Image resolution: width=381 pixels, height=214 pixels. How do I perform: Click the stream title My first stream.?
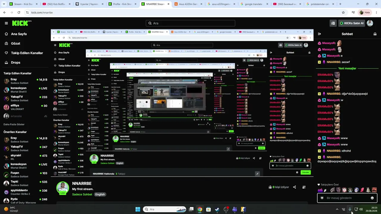point(83,189)
